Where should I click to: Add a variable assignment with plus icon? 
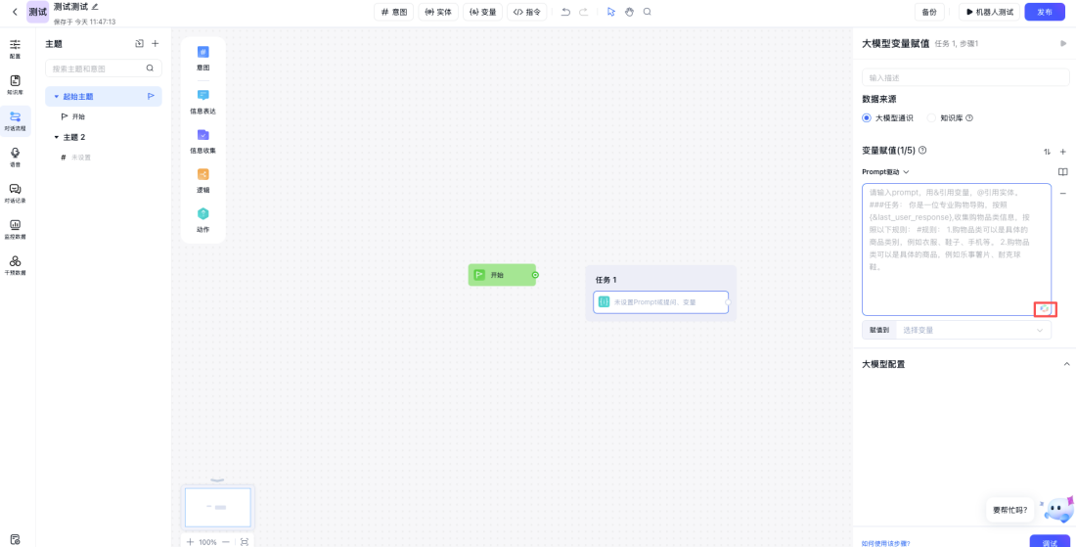coord(1063,151)
